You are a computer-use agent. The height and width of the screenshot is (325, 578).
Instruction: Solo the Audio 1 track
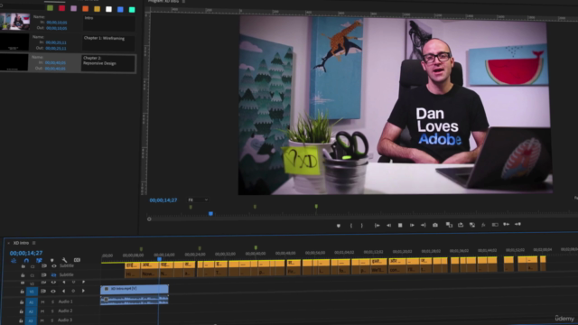52,302
